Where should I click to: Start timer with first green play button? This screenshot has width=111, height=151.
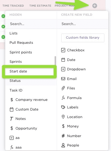click(3, 16)
